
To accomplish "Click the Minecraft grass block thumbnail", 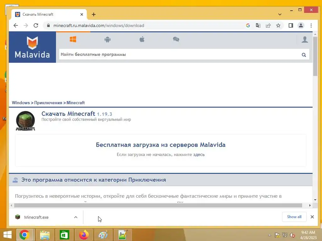I will pos(25,121).
